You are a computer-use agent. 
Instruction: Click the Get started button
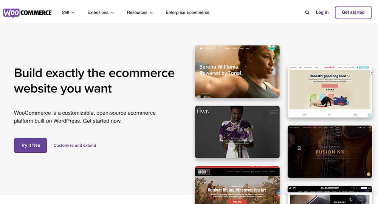(x=353, y=12)
